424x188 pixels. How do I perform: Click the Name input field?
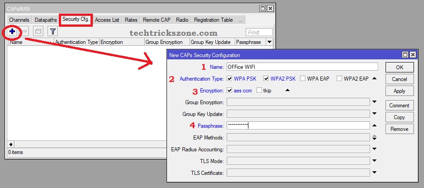tap(302, 67)
